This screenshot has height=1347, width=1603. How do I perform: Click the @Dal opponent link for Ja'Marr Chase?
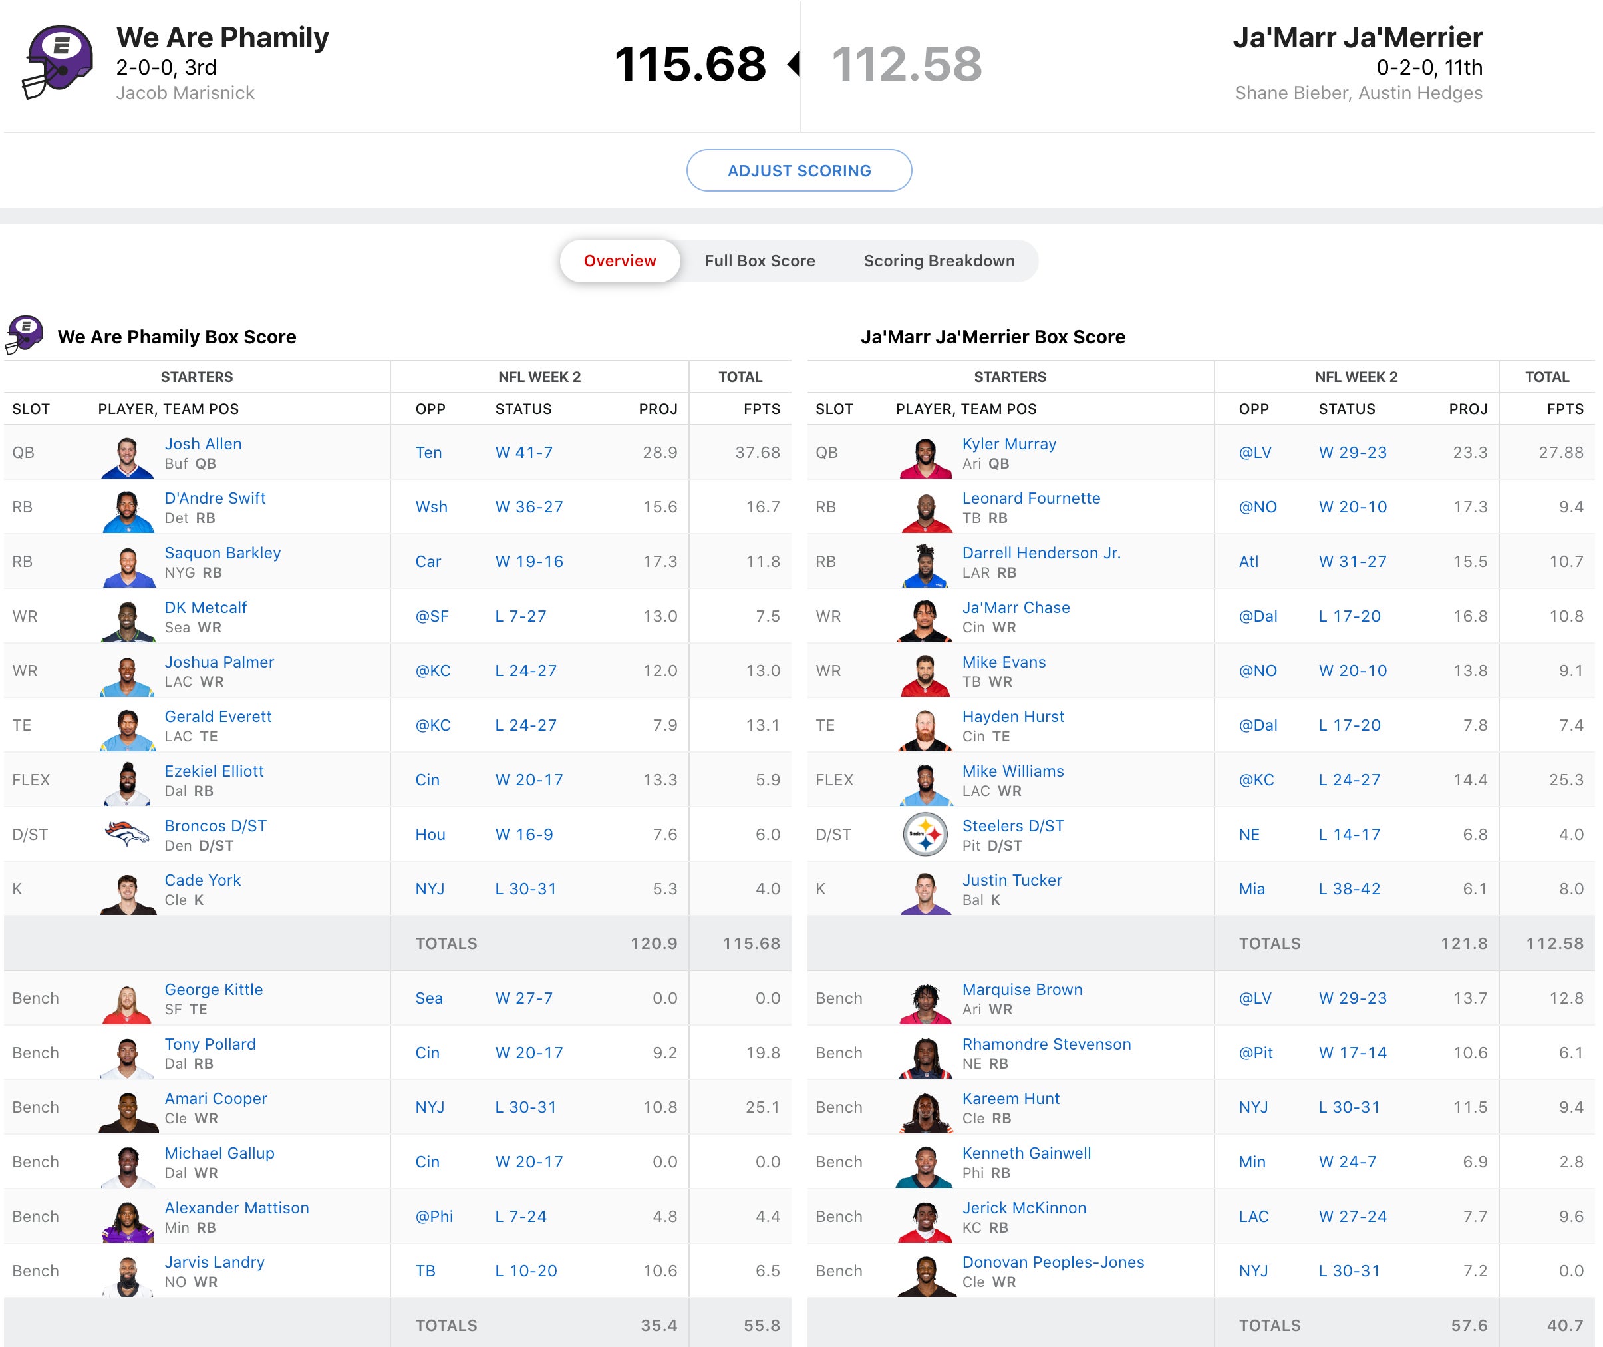point(1257,616)
